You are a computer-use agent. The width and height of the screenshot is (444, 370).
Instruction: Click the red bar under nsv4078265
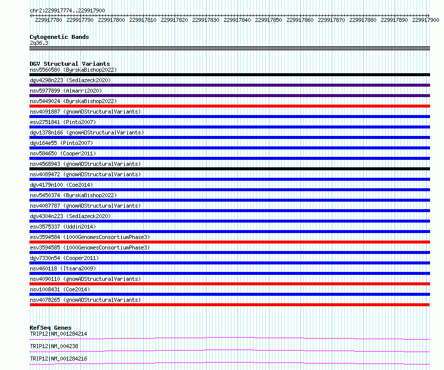(x=229, y=305)
